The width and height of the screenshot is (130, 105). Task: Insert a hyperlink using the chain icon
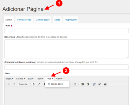[100, 84]
